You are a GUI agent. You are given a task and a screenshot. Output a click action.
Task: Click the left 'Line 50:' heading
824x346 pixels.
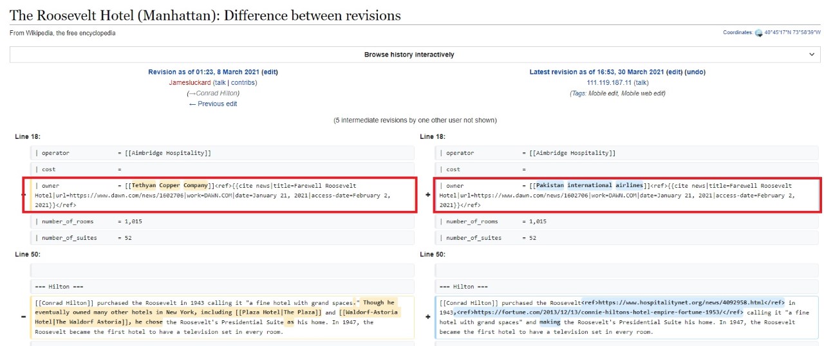click(x=28, y=254)
